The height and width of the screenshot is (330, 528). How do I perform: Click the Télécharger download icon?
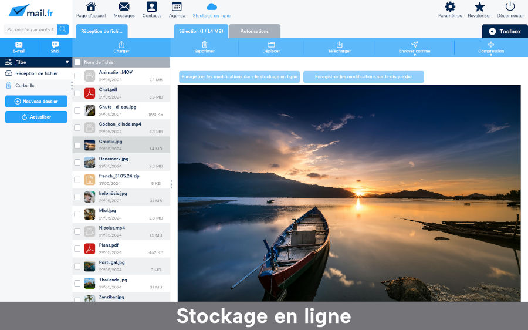tap(339, 45)
